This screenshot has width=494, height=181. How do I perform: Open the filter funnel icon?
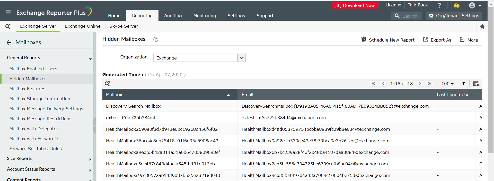coord(464,84)
